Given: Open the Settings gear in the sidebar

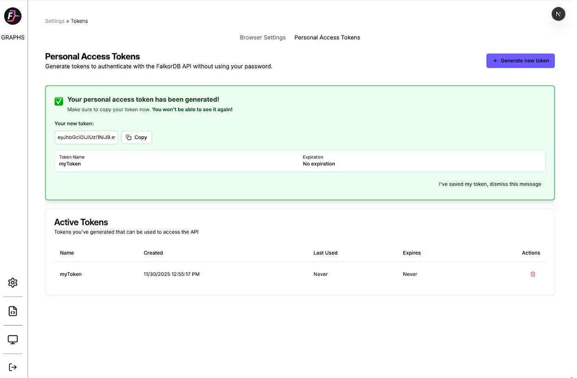Looking at the screenshot, I should (12, 282).
